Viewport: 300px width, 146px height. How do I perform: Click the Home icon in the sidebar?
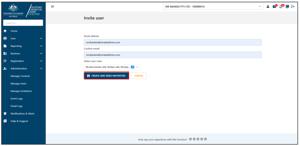click(x=5, y=31)
